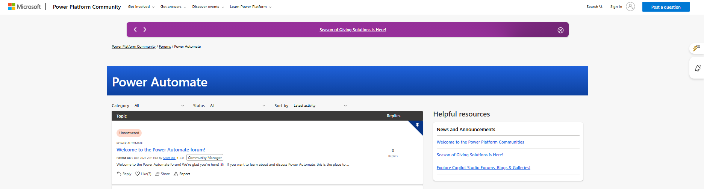The image size is (704, 189).
Task: Click the Power Automate breadcrumb text
Action: 188,47
